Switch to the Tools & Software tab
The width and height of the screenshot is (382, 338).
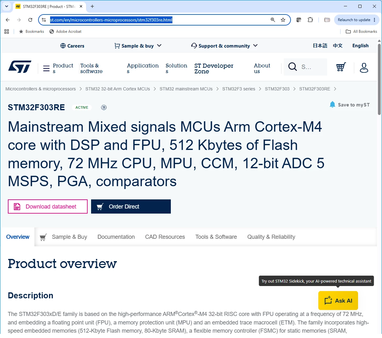point(216,237)
